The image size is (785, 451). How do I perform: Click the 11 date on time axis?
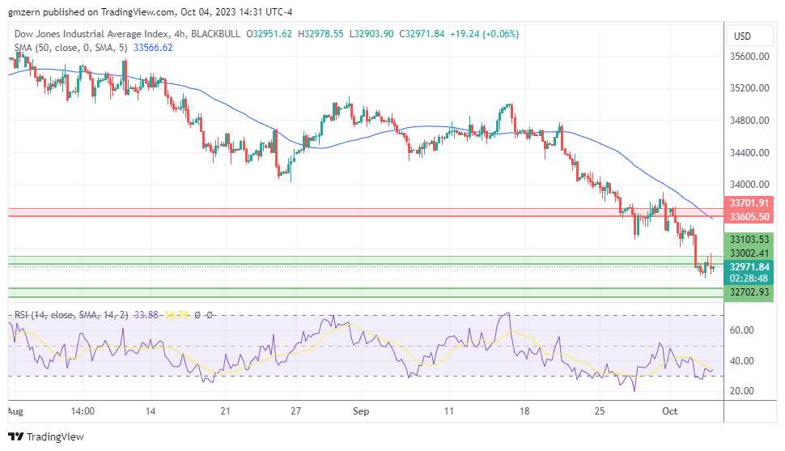tap(448, 411)
